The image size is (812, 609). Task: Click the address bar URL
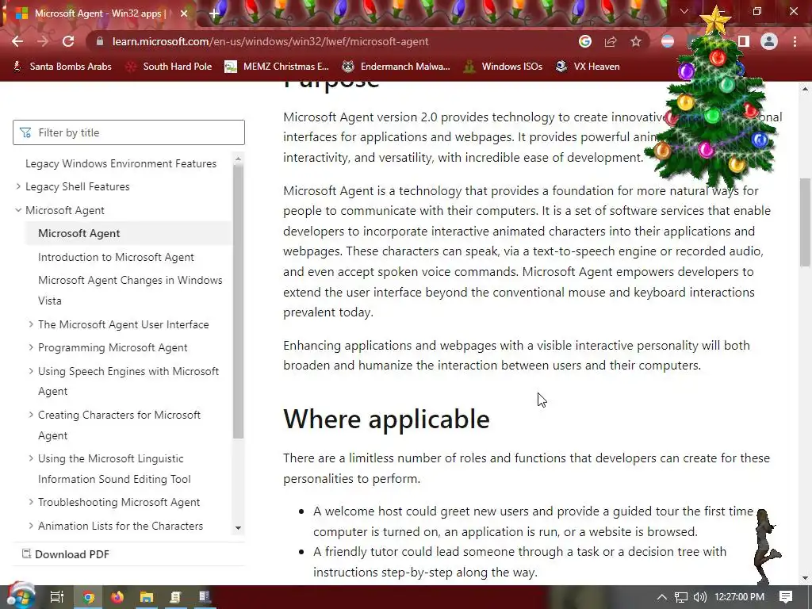270,41
